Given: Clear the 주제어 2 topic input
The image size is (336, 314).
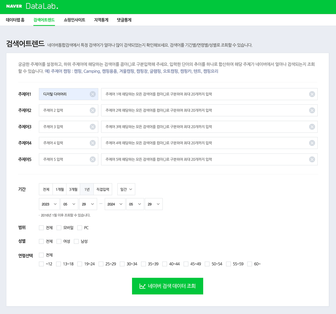Looking at the screenshot, I should click(x=92, y=110).
